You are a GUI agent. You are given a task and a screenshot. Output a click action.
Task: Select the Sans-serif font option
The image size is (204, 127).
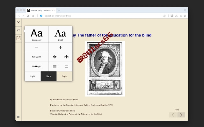(37, 34)
